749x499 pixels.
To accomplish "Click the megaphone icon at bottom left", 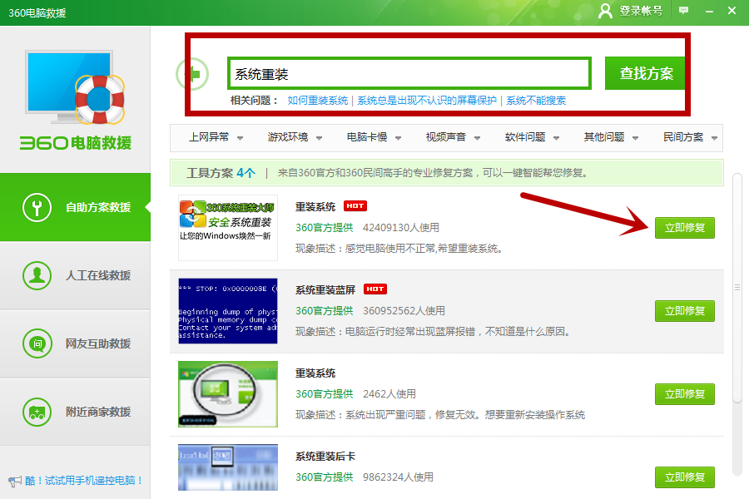I will 15,481.
